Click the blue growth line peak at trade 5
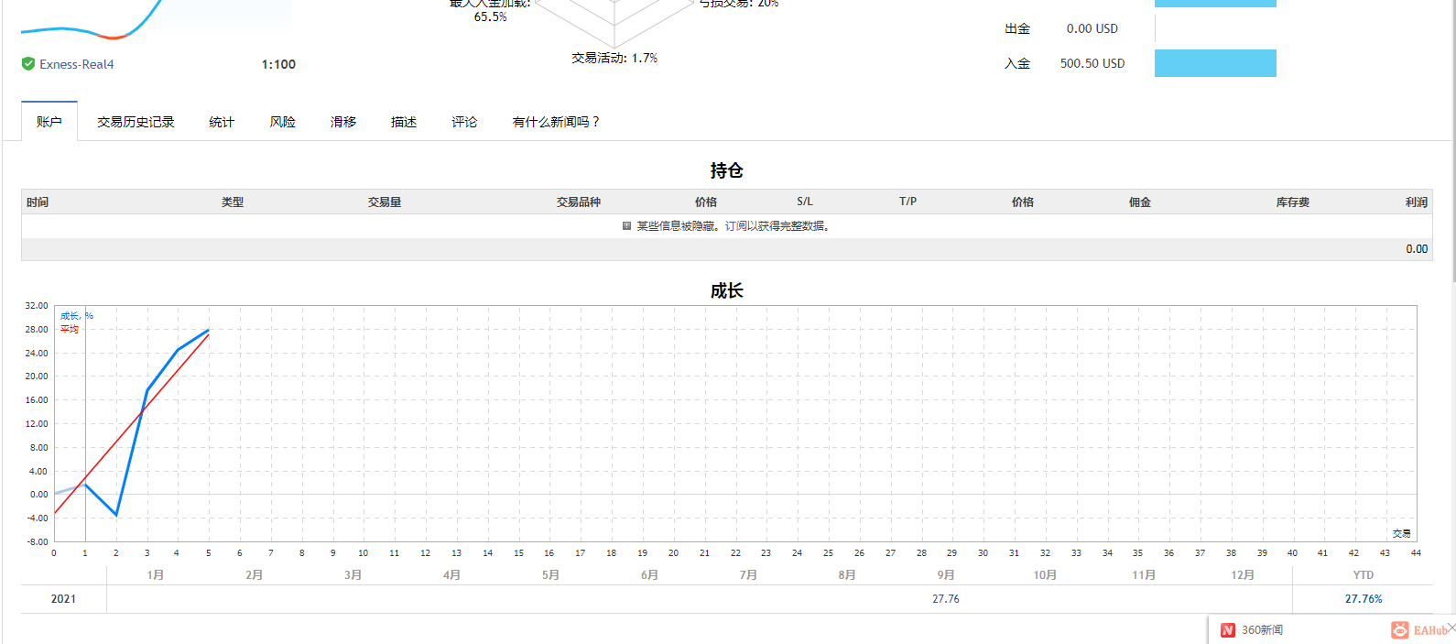The image size is (1456, 644). (208, 330)
